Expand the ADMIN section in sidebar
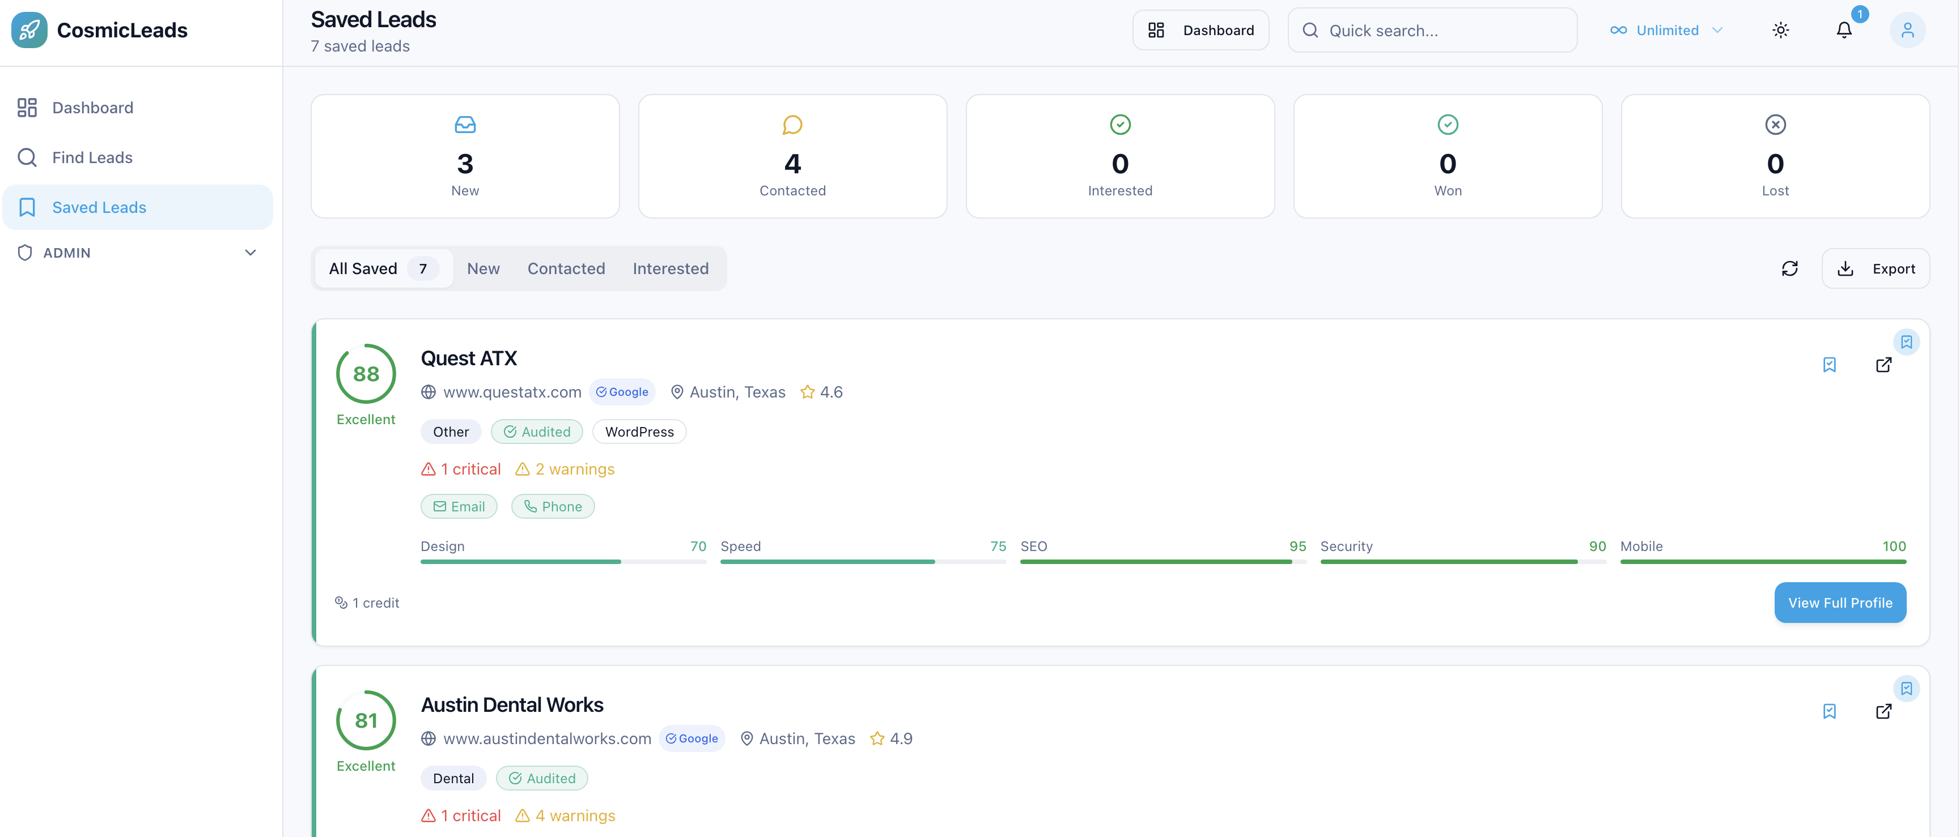This screenshot has height=837, width=1960. click(x=251, y=253)
